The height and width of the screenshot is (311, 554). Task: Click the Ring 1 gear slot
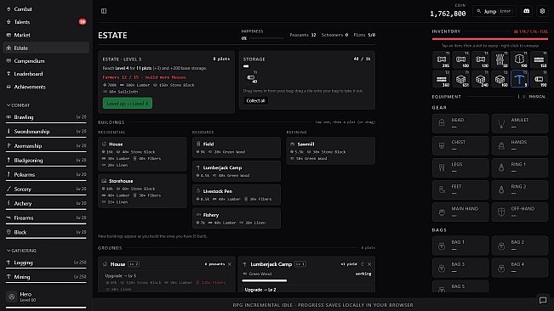pos(520,167)
